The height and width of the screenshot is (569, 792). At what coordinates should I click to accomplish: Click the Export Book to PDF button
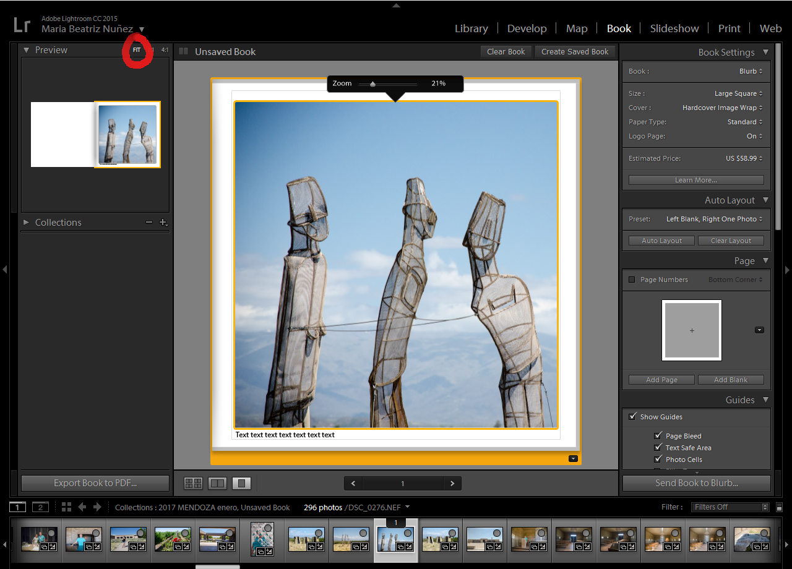coord(95,483)
